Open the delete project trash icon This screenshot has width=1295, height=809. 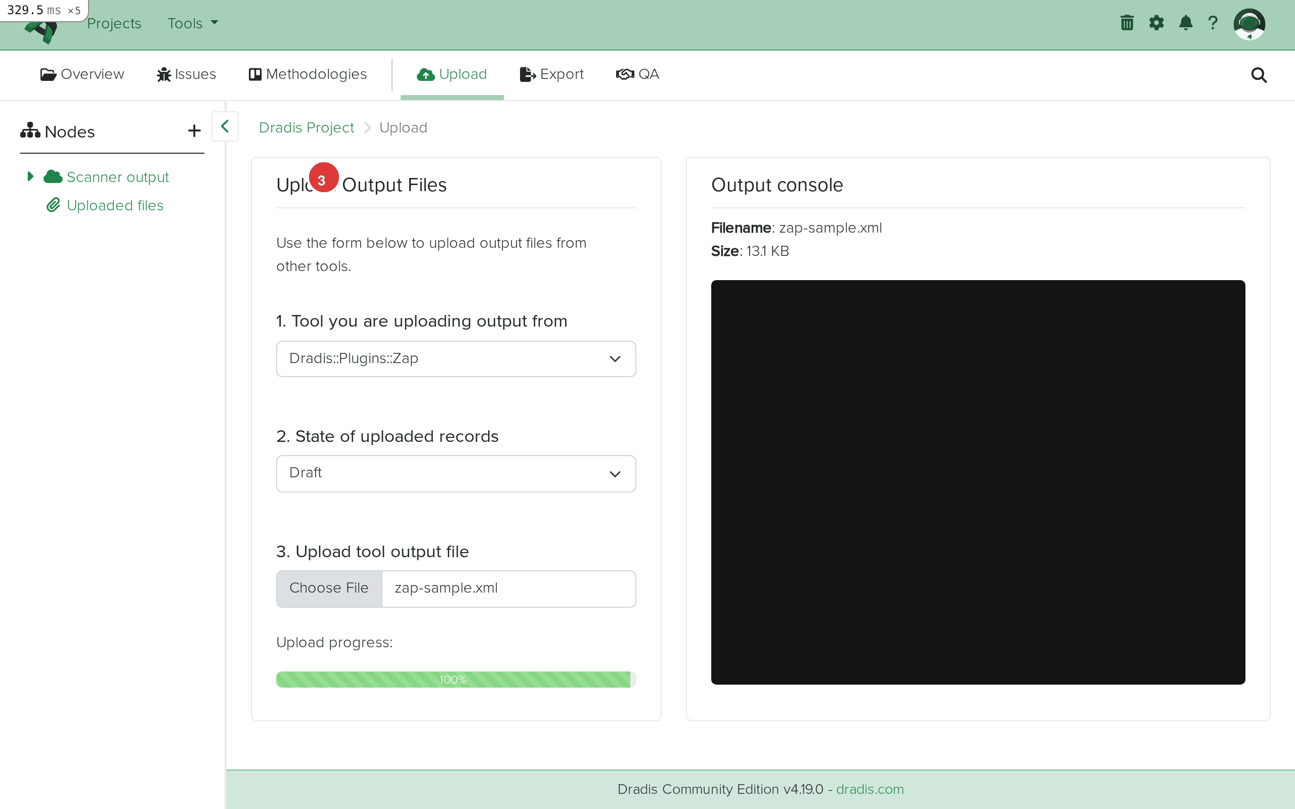click(x=1126, y=23)
